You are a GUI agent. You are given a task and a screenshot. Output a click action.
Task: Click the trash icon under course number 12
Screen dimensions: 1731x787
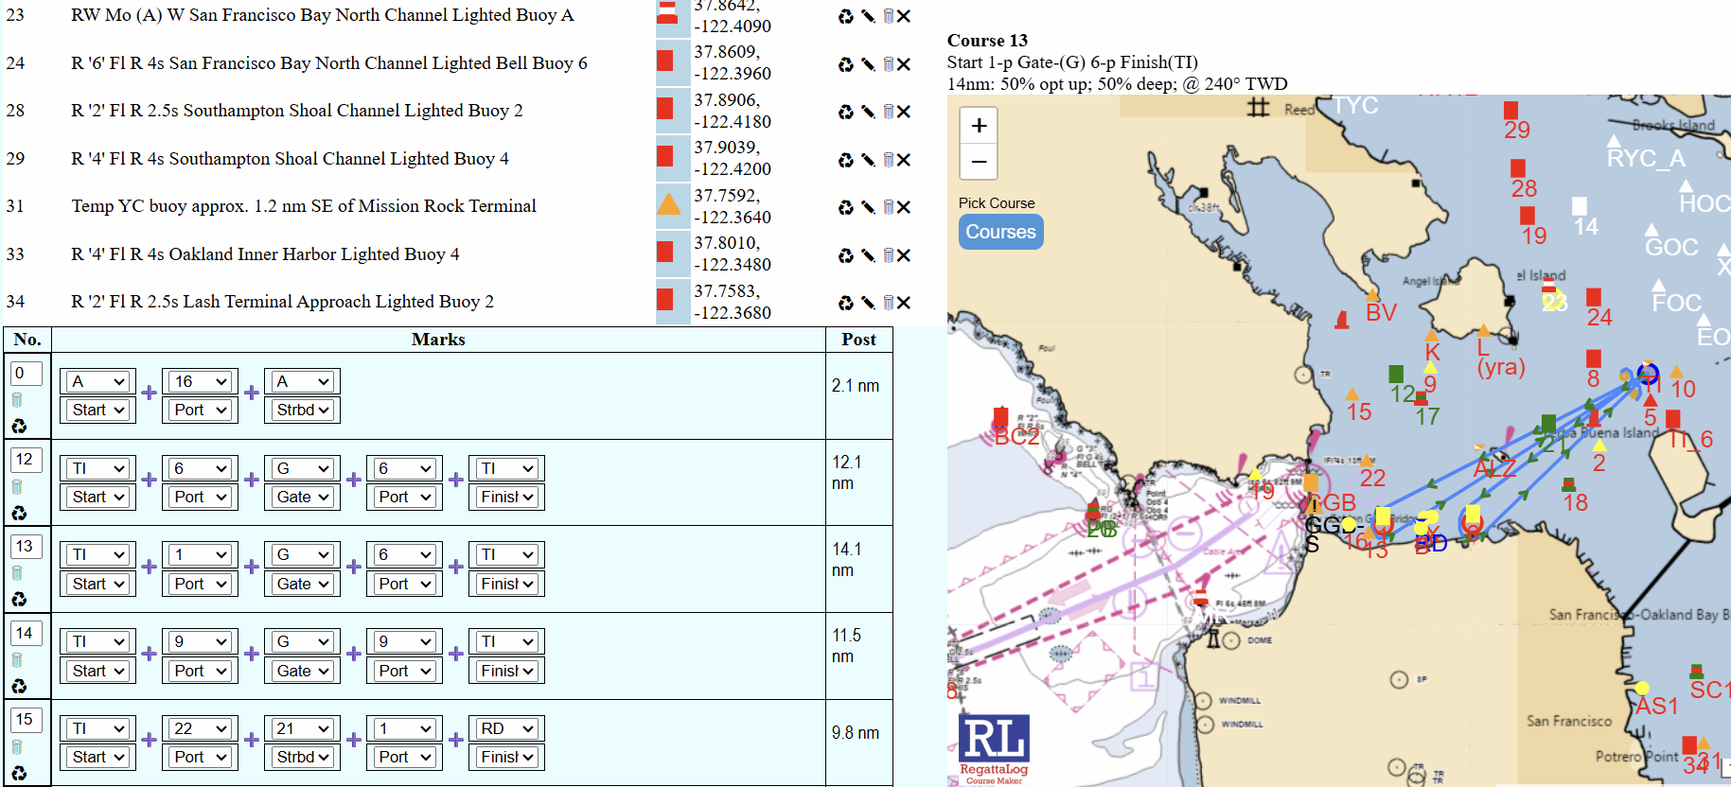point(17,487)
